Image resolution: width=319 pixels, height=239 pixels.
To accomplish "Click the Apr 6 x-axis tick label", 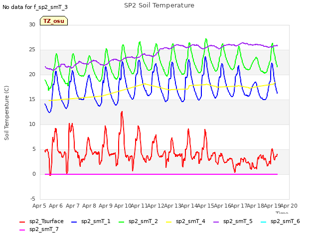I will [56, 206].
